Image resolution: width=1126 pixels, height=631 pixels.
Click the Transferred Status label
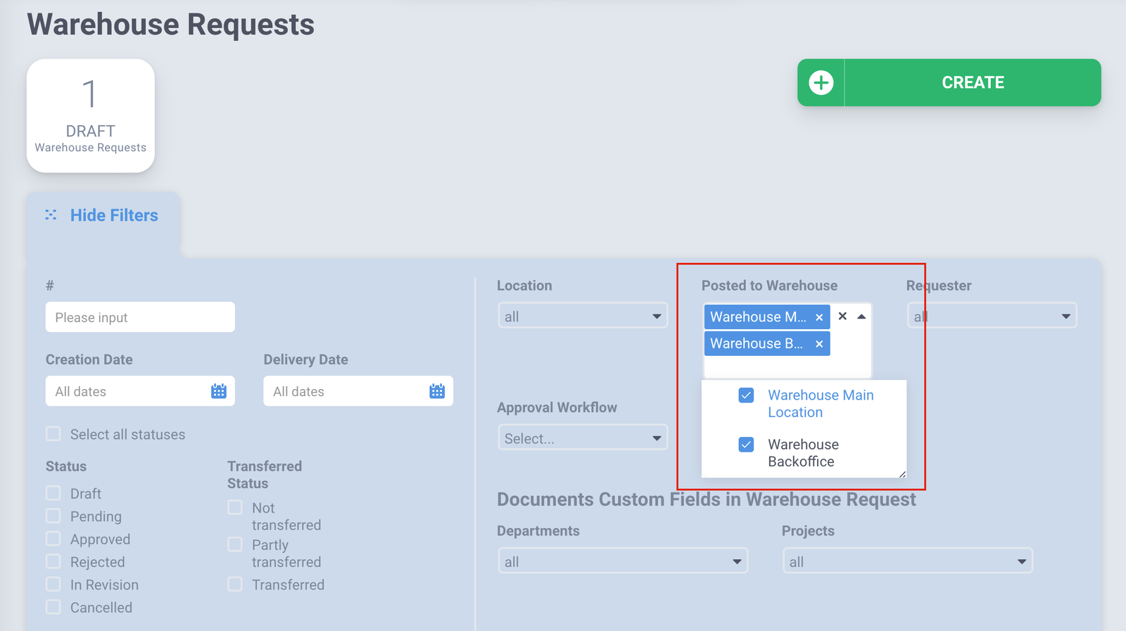click(x=265, y=475)
